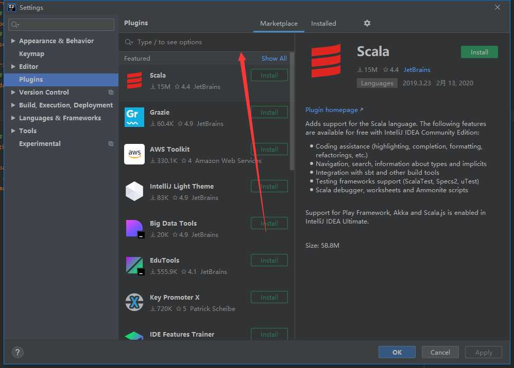Image resolution: width=514 pixels, height=368 pixels.
Task: Select the EduTools plugin icon
Action: 135,265
